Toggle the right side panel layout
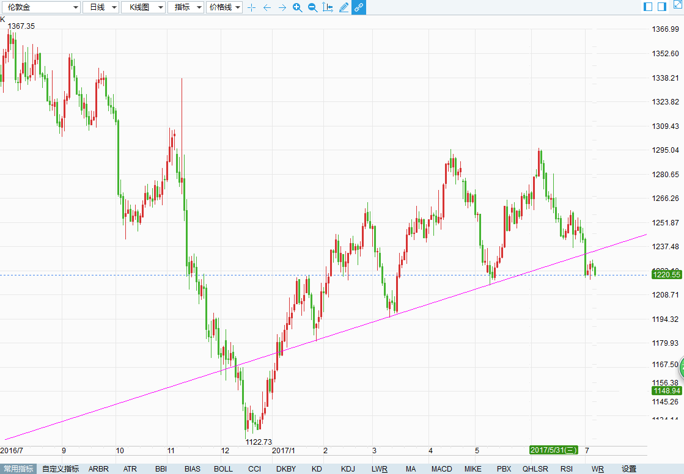The width and height of the screenshot is (684, 474). [x=662, y=7]
